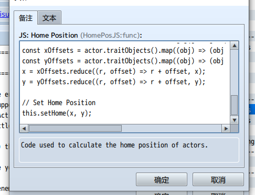Click the horizontal scroll right arrow
The image size is (255, 195).
226,129
